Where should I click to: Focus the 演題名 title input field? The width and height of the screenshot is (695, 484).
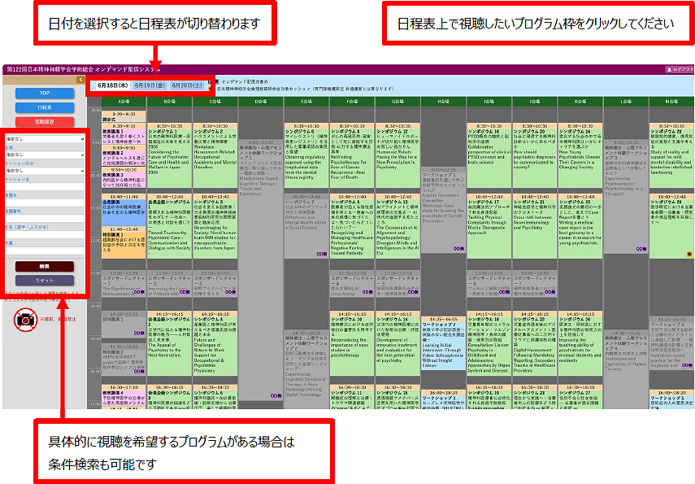(45, 203)
